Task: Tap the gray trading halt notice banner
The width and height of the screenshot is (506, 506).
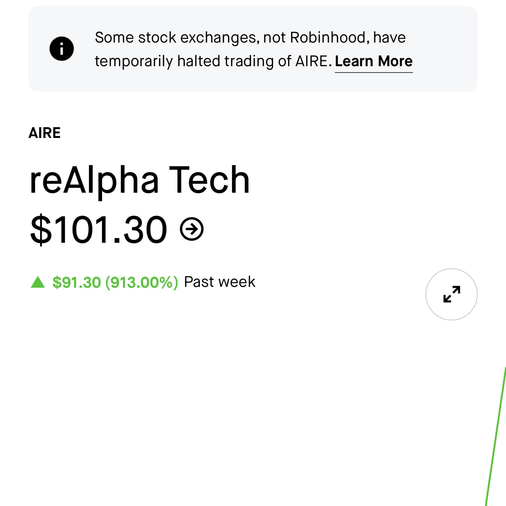Action: (253, 49)
